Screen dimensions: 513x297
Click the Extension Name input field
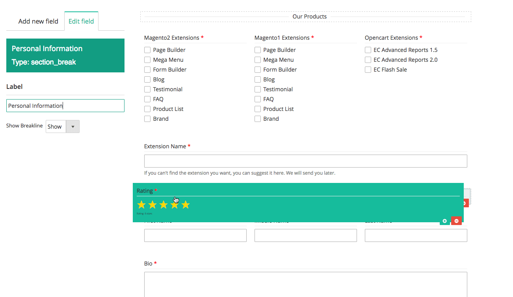click(x=306, y=161)
